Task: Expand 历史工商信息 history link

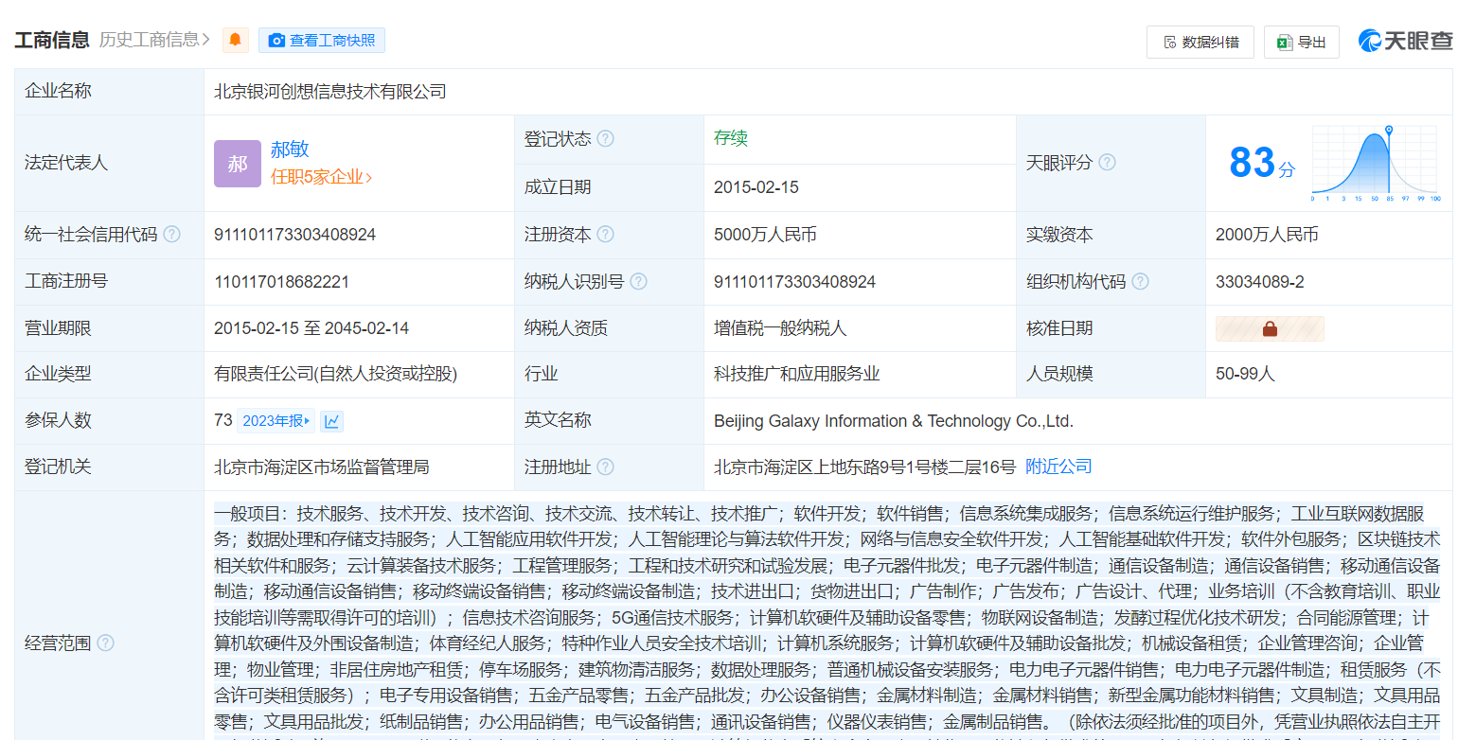Action: pyautogui.click(x=154, y=40)
